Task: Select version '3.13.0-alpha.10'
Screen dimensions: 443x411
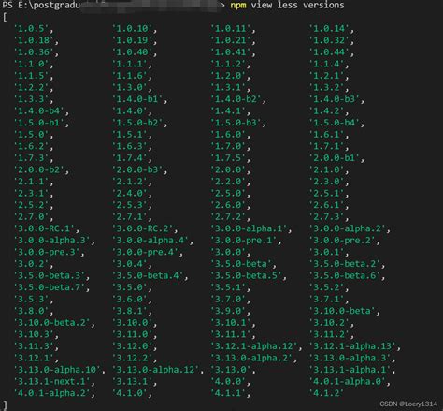Action: tap(57, 370)
